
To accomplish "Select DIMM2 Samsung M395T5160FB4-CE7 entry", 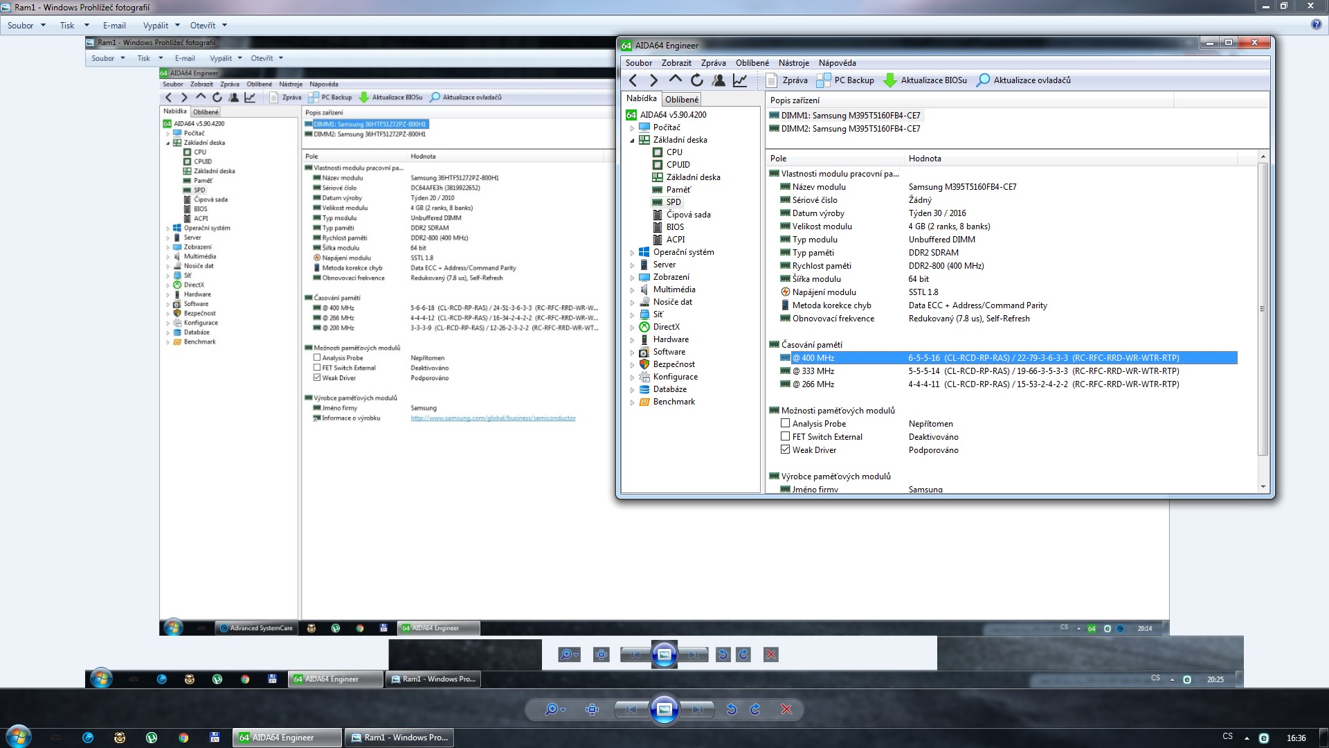I will 850,129.
